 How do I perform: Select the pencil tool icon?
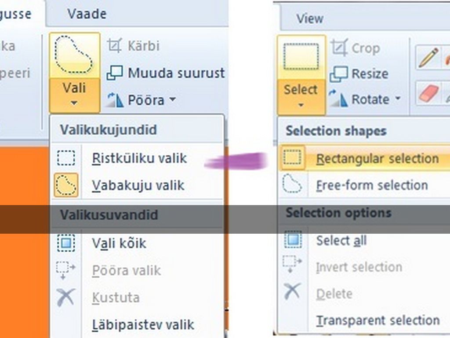[428, 58]
